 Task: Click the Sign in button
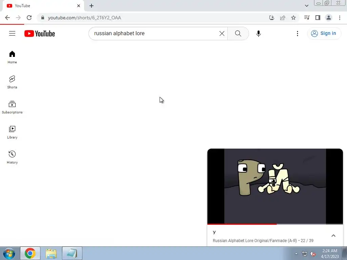(324, 34)
